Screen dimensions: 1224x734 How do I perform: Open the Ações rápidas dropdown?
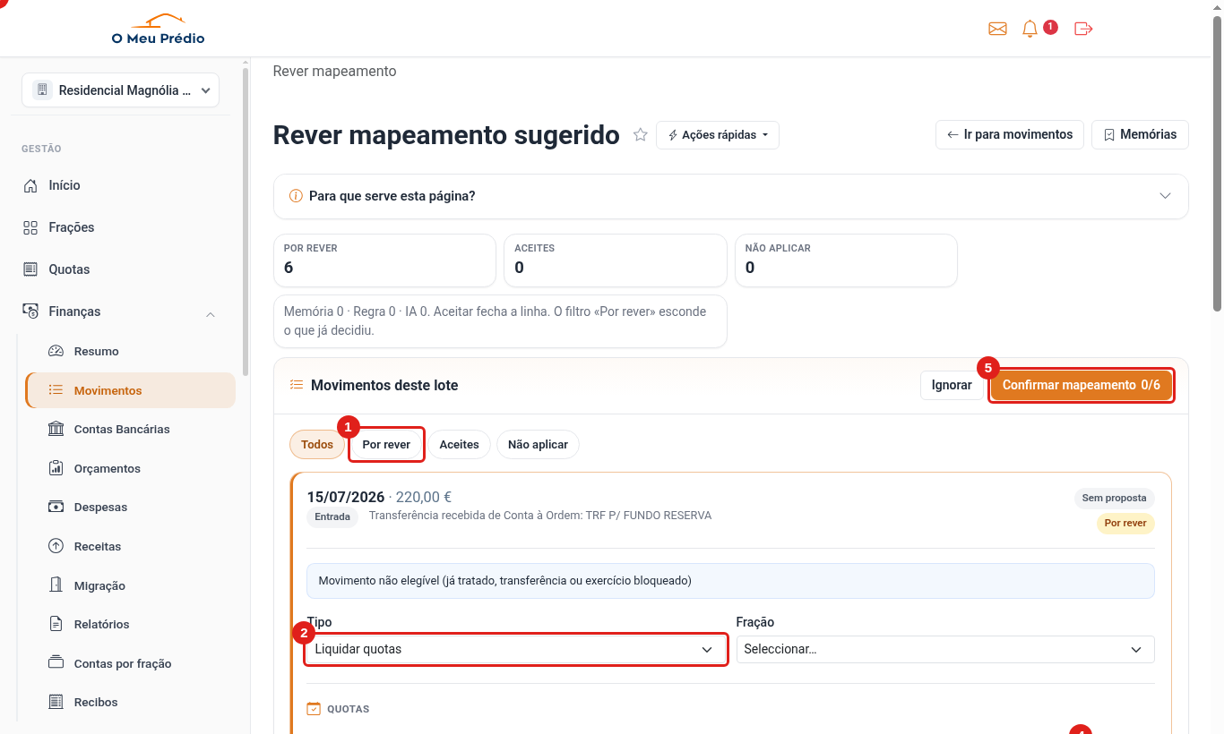point(718,135)
